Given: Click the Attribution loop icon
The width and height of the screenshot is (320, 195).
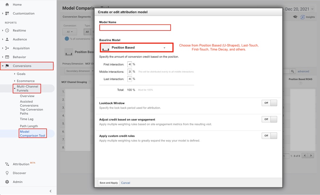Looking at the screenshot, I should 7,164.
